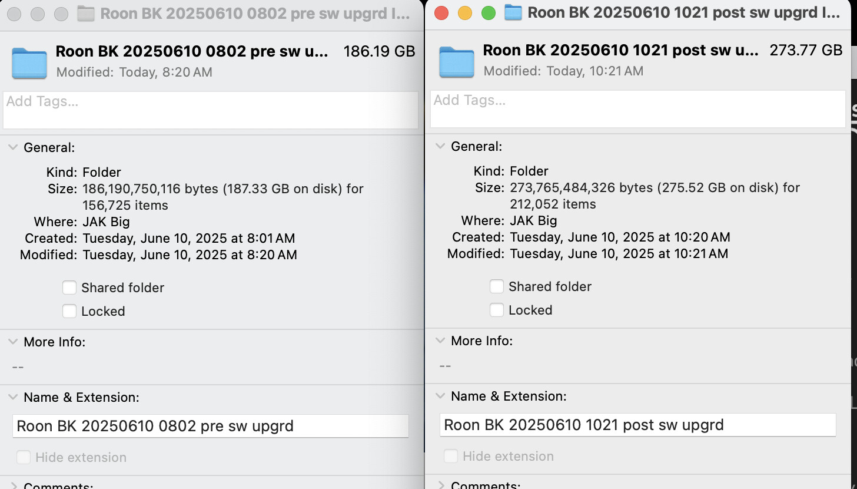Viewport: 857px width, 489px height.
Task: Collapse Name & Extension section in post window
Action: coord(440,397)
